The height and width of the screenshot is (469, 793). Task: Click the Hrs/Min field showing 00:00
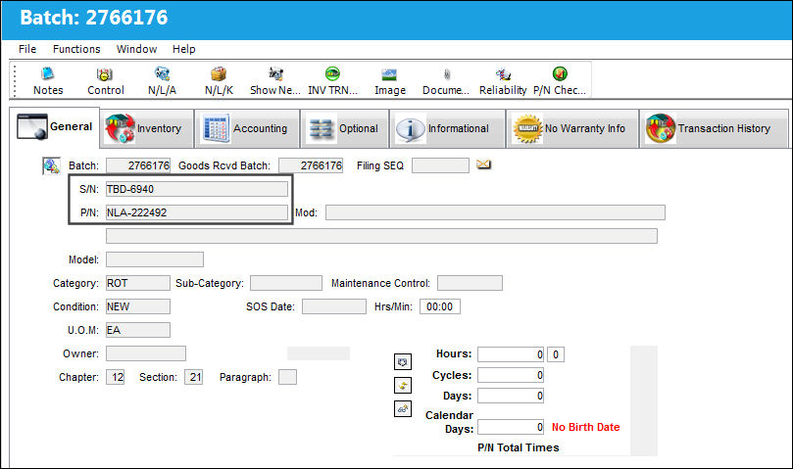[x=439, y=306]
